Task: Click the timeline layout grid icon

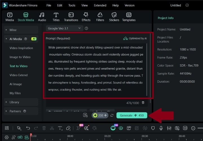Action: 7,128
